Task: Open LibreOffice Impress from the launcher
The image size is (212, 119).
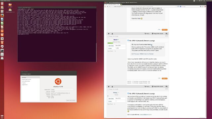Action: point(2,27)
